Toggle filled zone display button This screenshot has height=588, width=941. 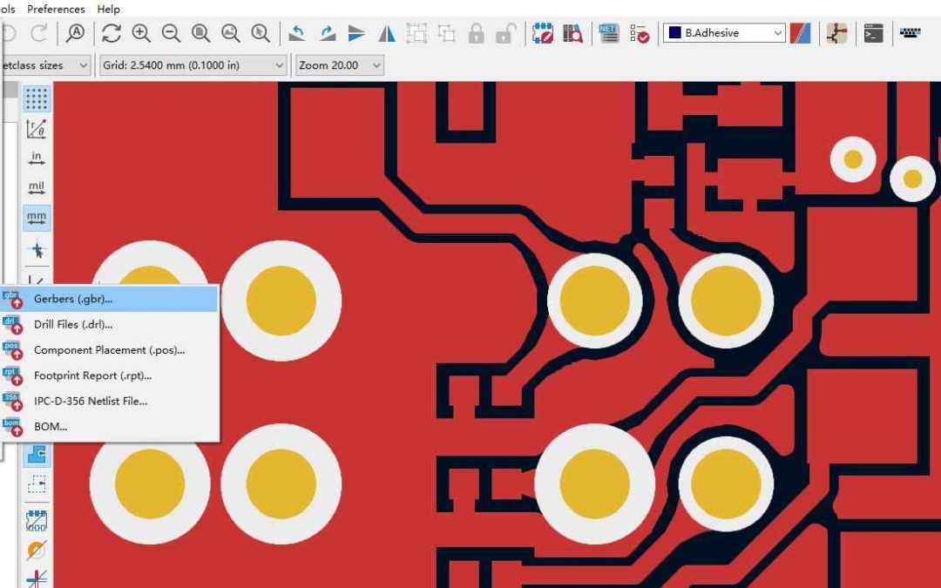(37, 454)
